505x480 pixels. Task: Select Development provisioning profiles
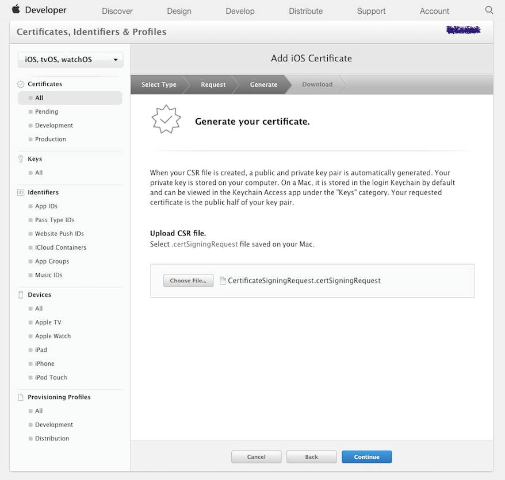click(x=54, y=425)
